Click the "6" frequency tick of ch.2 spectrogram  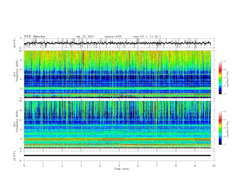(21, 120)
